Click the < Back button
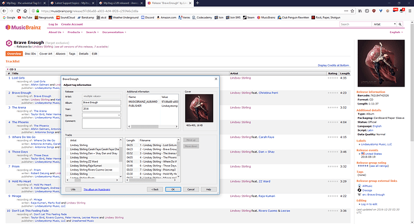The height and width of the screenshot is (224, 414). (x=155, y=189)
